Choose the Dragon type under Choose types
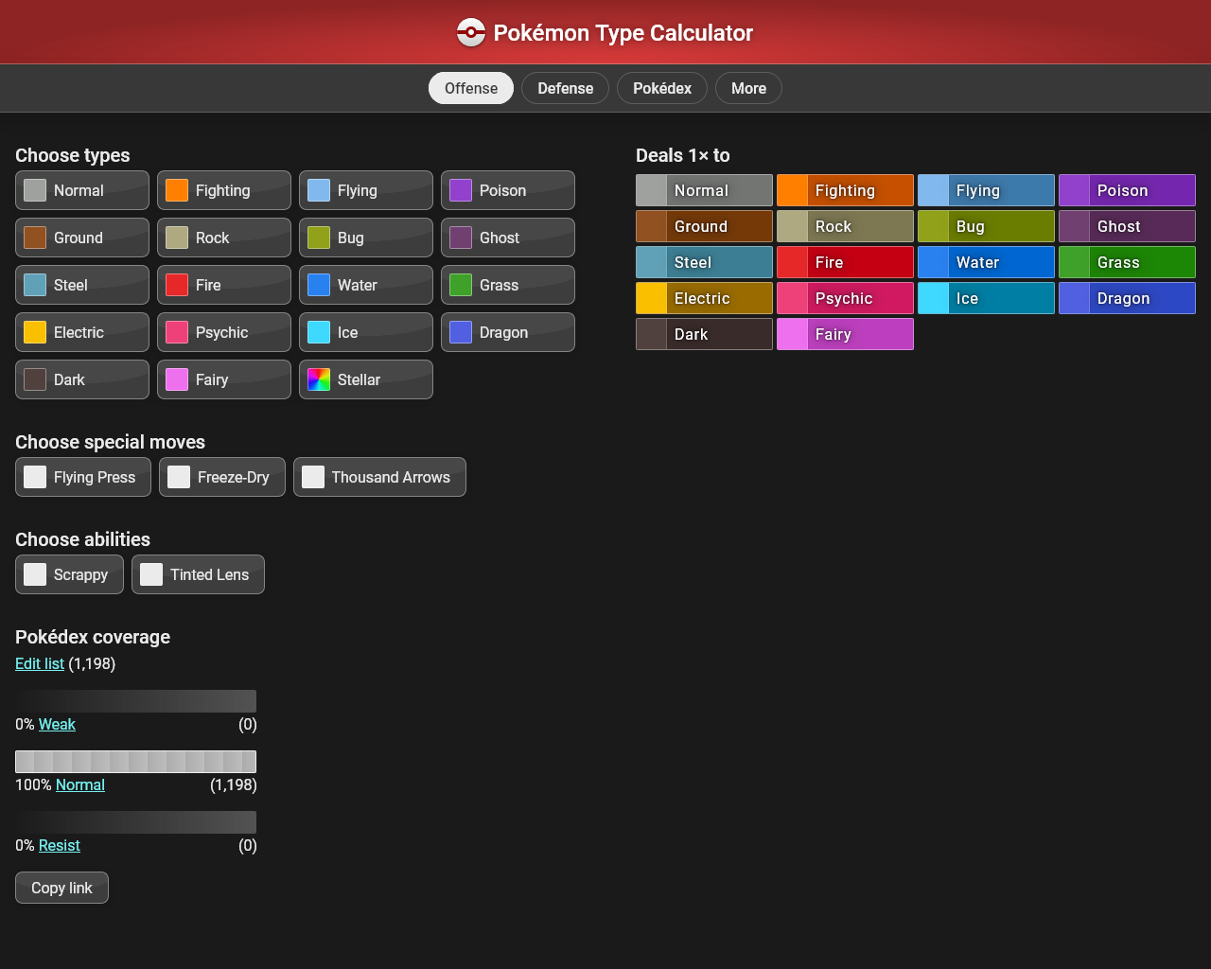 point(508,332)
